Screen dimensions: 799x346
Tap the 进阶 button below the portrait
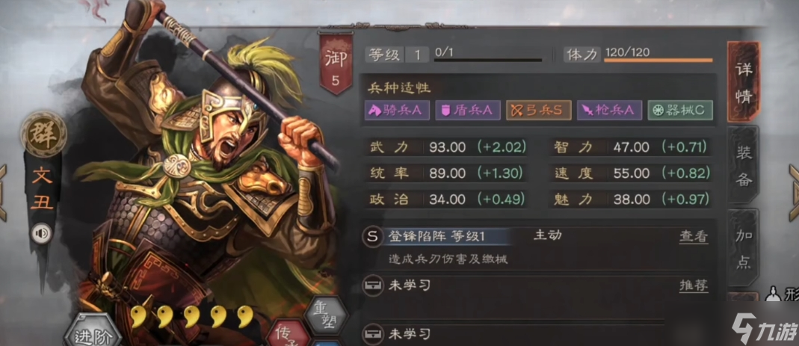point(92,334)
